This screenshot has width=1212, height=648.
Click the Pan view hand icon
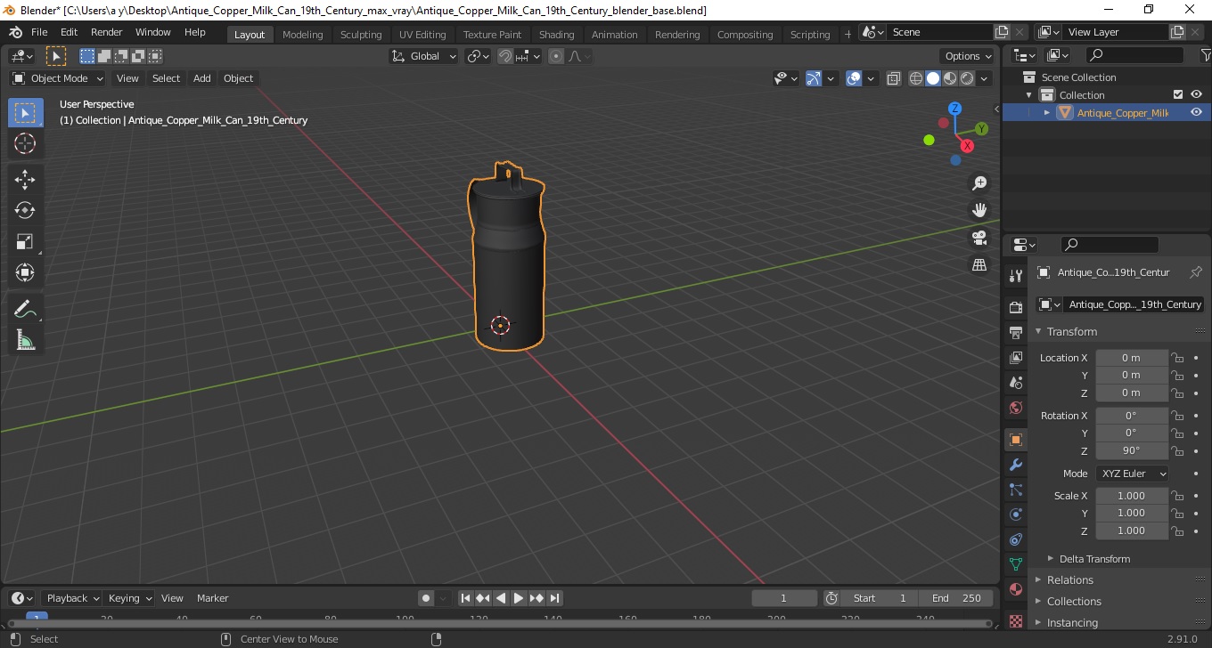point(979,211)
